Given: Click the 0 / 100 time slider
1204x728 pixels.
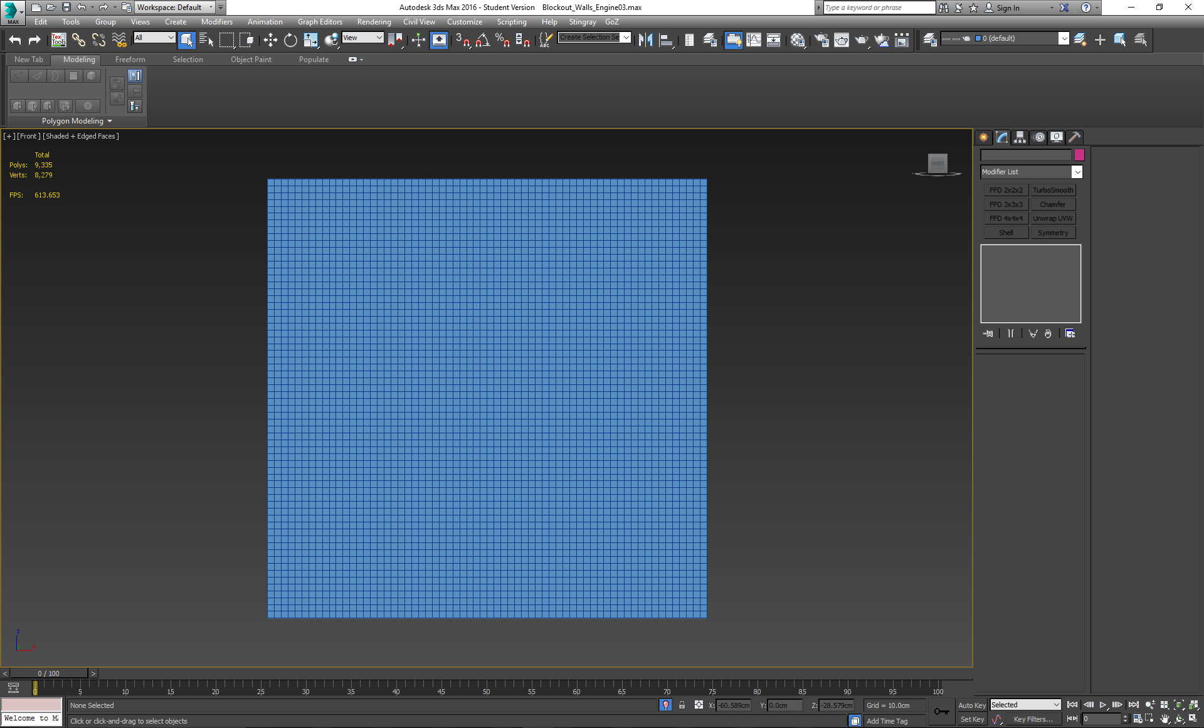Looking at the screenshot, I should point(48,673).
